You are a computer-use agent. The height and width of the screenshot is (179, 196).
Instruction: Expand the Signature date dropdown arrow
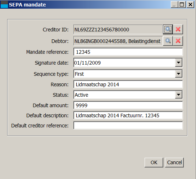coord(178,62)
